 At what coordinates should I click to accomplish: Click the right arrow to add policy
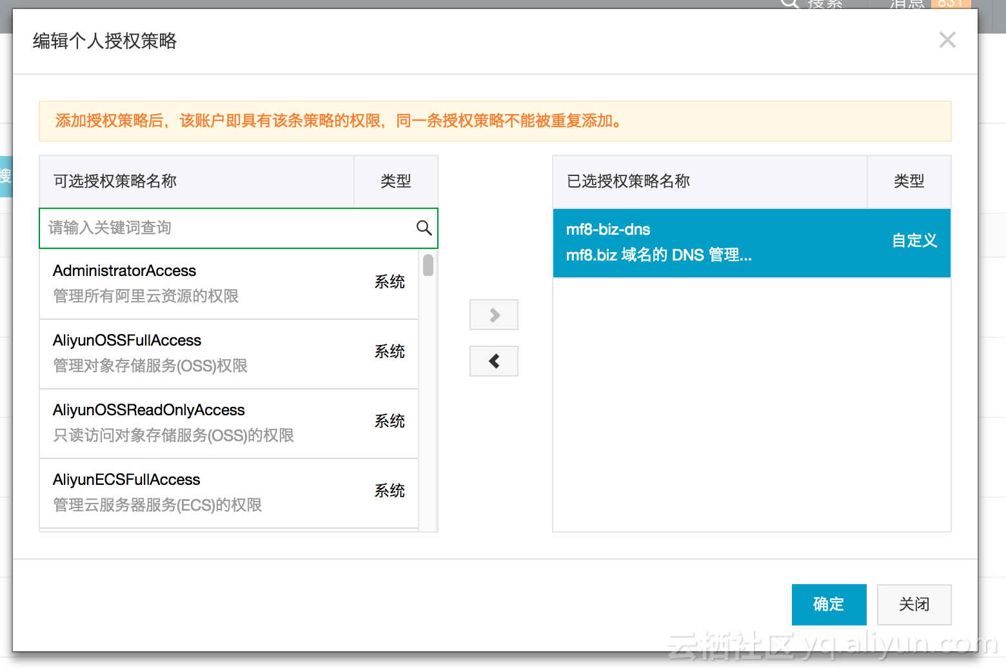[x=494, y=315]
